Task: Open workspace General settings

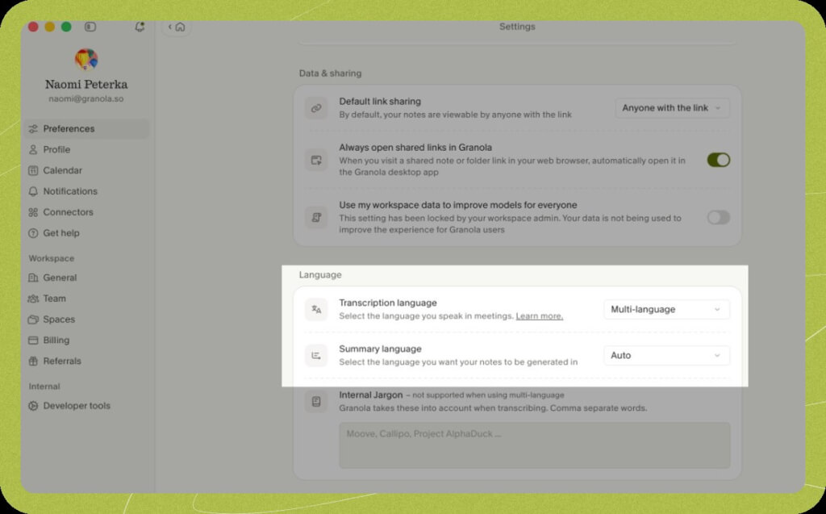Action: point(87,278)
